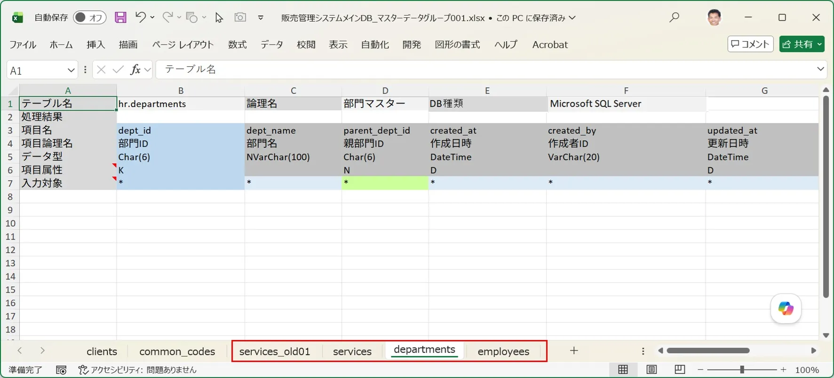Open the データ ribbon tab
The image size is (834, 378).
[x=272, y=45]
